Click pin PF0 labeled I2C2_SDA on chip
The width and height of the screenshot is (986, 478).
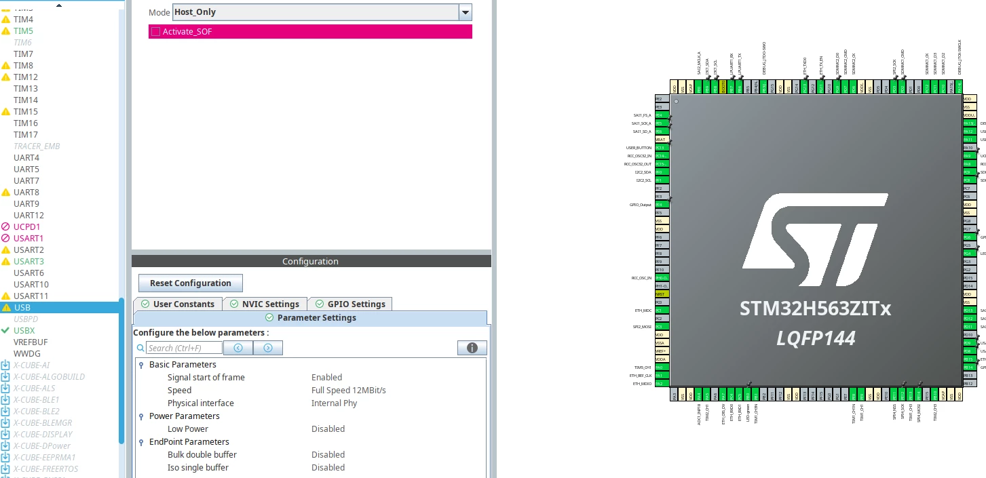click(662, 172)
